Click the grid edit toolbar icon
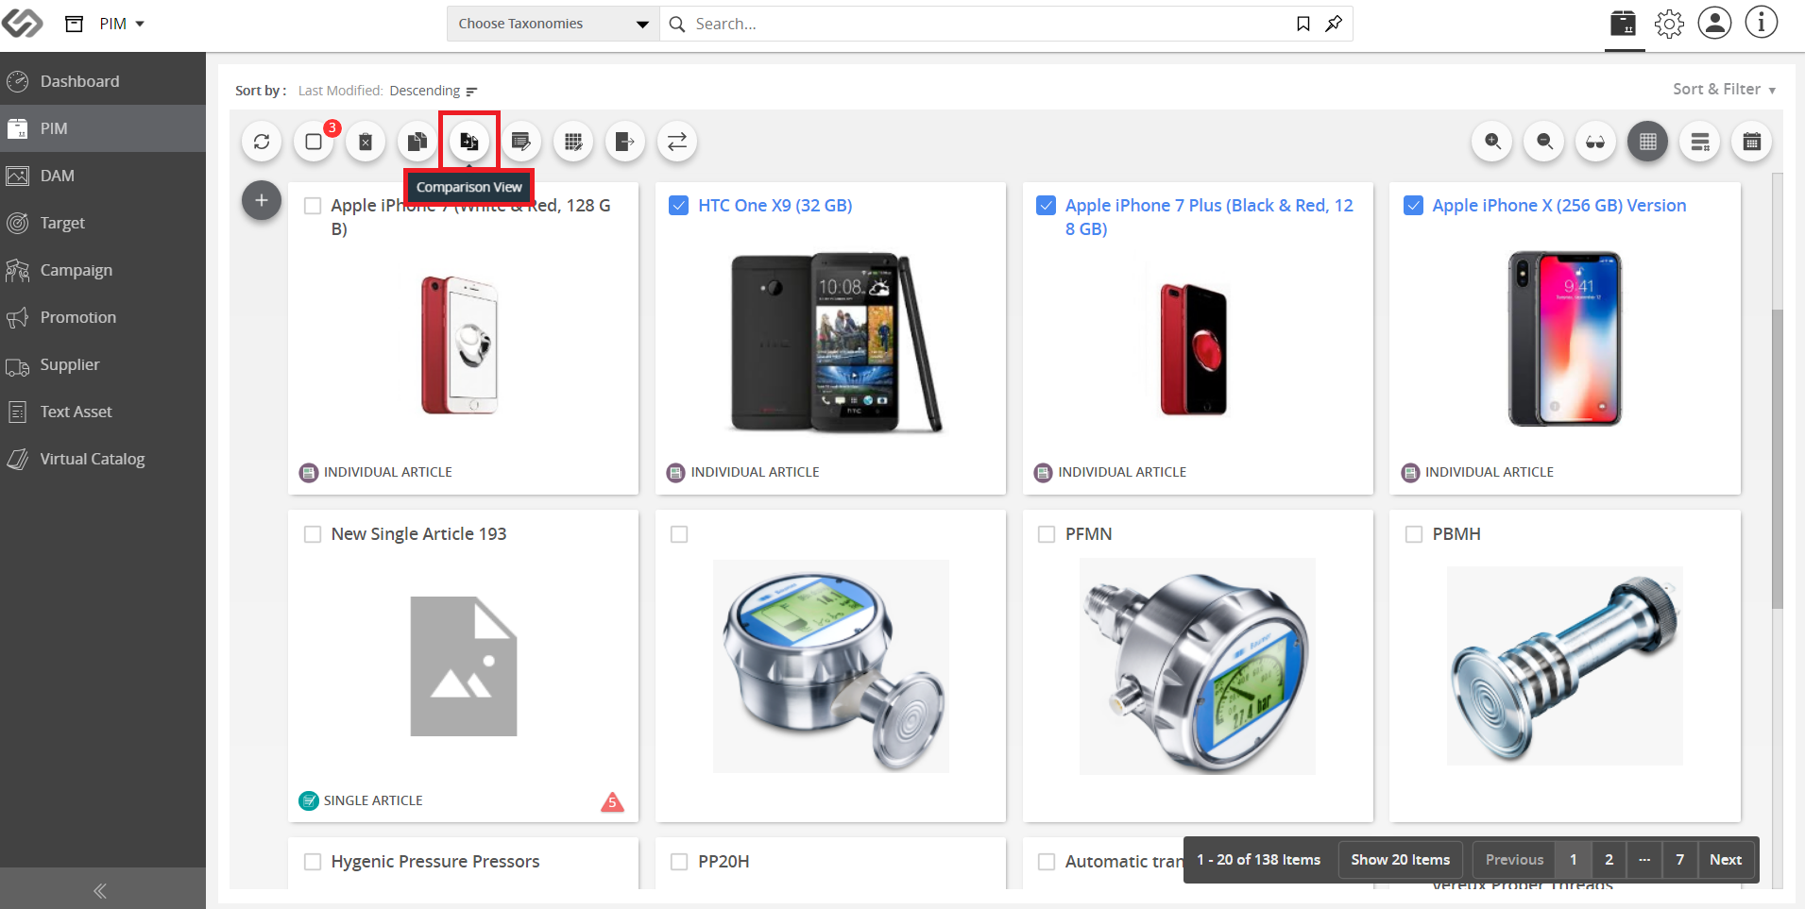Viewport: 1805px width, 909px height. [x=573, y=142]
